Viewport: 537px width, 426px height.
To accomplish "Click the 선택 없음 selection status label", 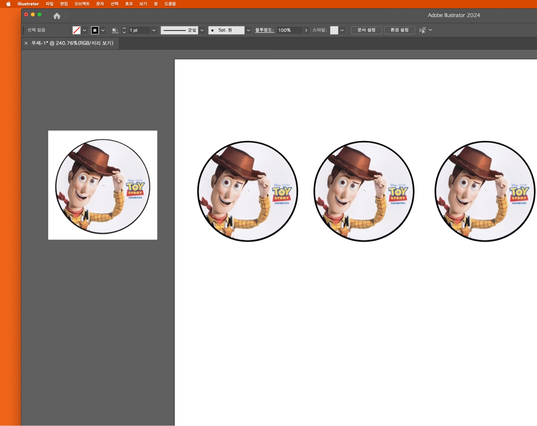I will (x=36, y=30).
